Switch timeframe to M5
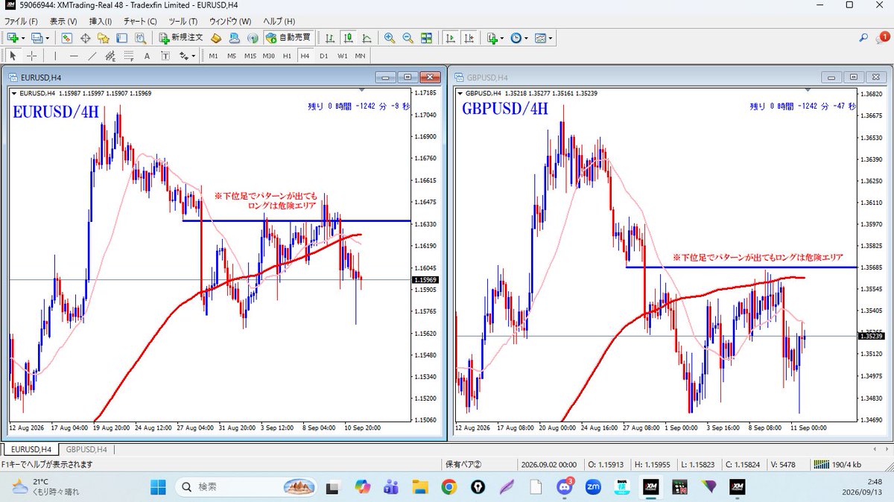The image size is (894, 502). coord(232,56)
